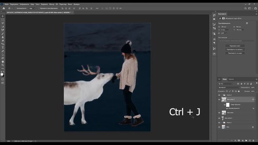This screenshot has width=258, height=145.
Task: Click the background color swatch
Action: pos(4,76)
